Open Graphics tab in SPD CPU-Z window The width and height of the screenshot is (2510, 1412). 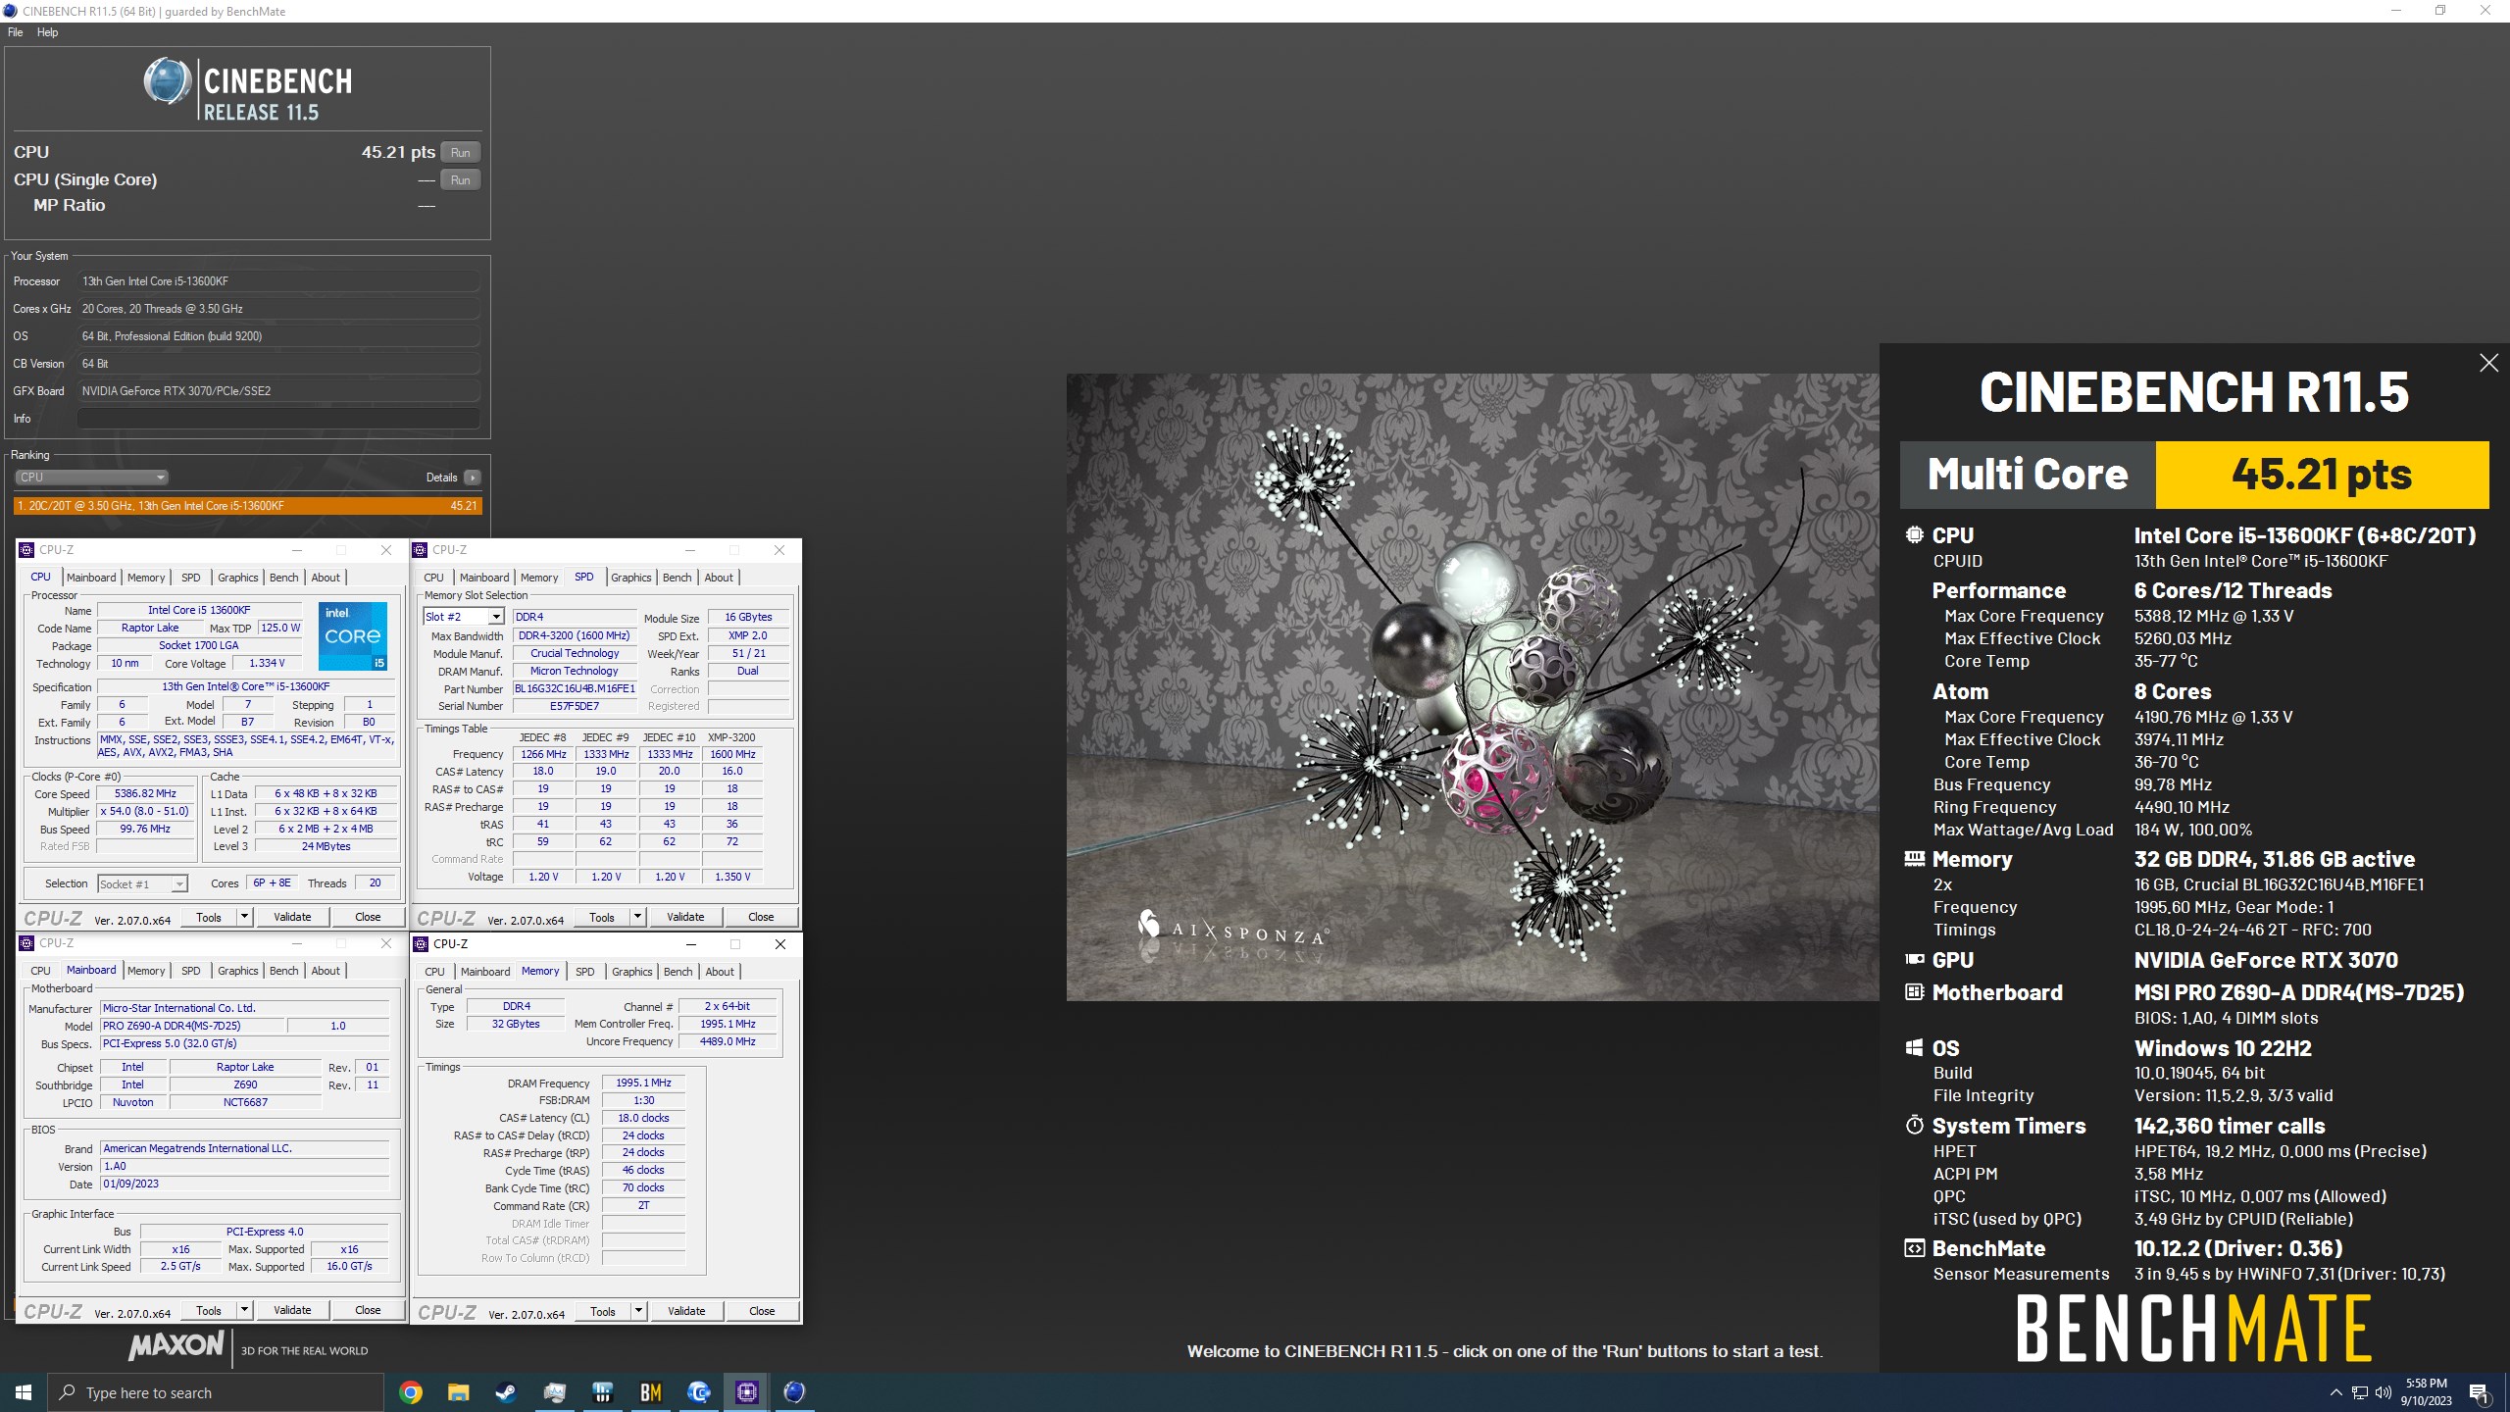click(x=630, y=578)
